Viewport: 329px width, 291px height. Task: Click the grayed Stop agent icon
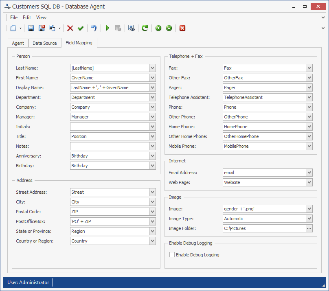(118, 28)
